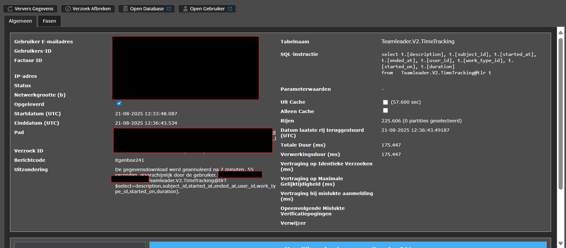
Task: Click the cancel circle icon for Verzoek Afbreken
Action: click(x=68, y=9)
